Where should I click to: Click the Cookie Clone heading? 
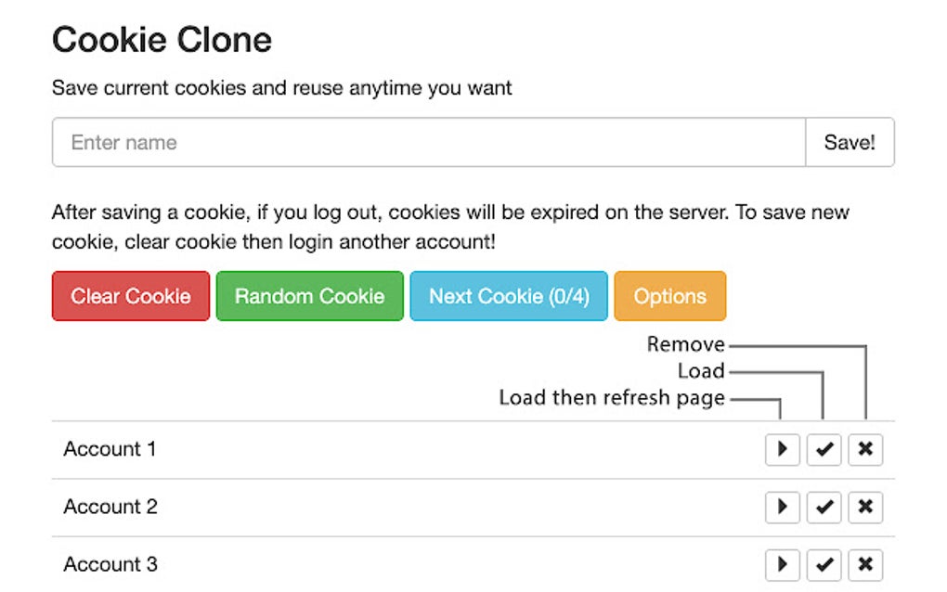162,39
